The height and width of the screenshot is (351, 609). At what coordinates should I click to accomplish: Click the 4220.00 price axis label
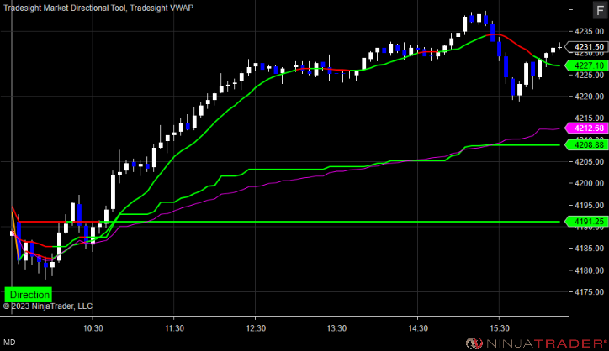(x=589, y=97)
